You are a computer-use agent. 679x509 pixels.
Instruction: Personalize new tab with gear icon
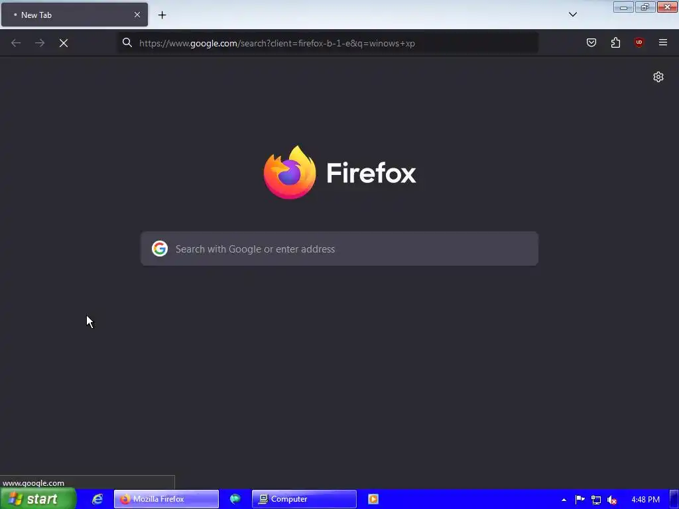pyautogui.click(x=658, y=77)
